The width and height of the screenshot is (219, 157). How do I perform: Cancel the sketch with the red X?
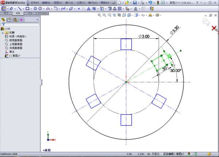[214, 28]
